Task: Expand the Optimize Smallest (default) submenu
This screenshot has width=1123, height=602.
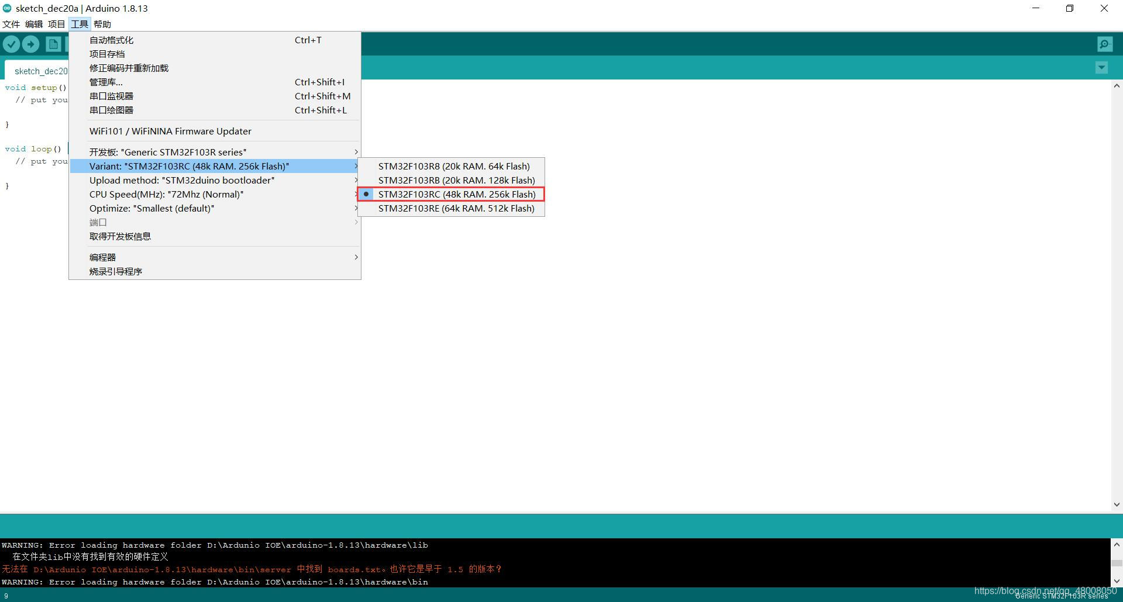Action: click(x=215, y=208)
